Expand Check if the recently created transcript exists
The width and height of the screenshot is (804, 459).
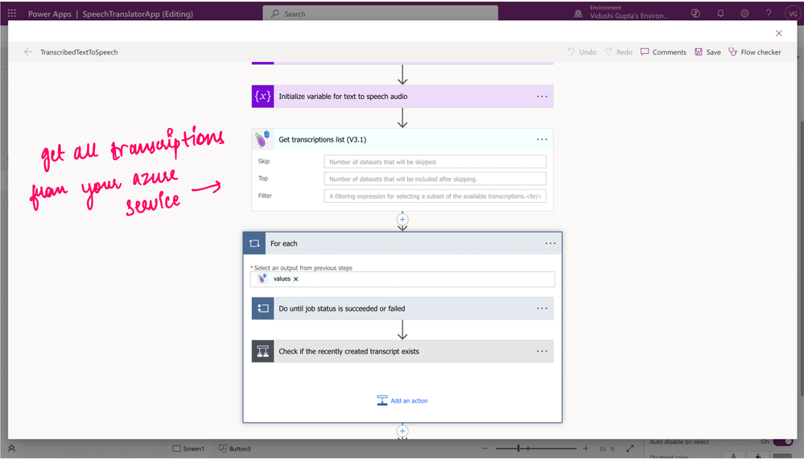tap(402, 351)
